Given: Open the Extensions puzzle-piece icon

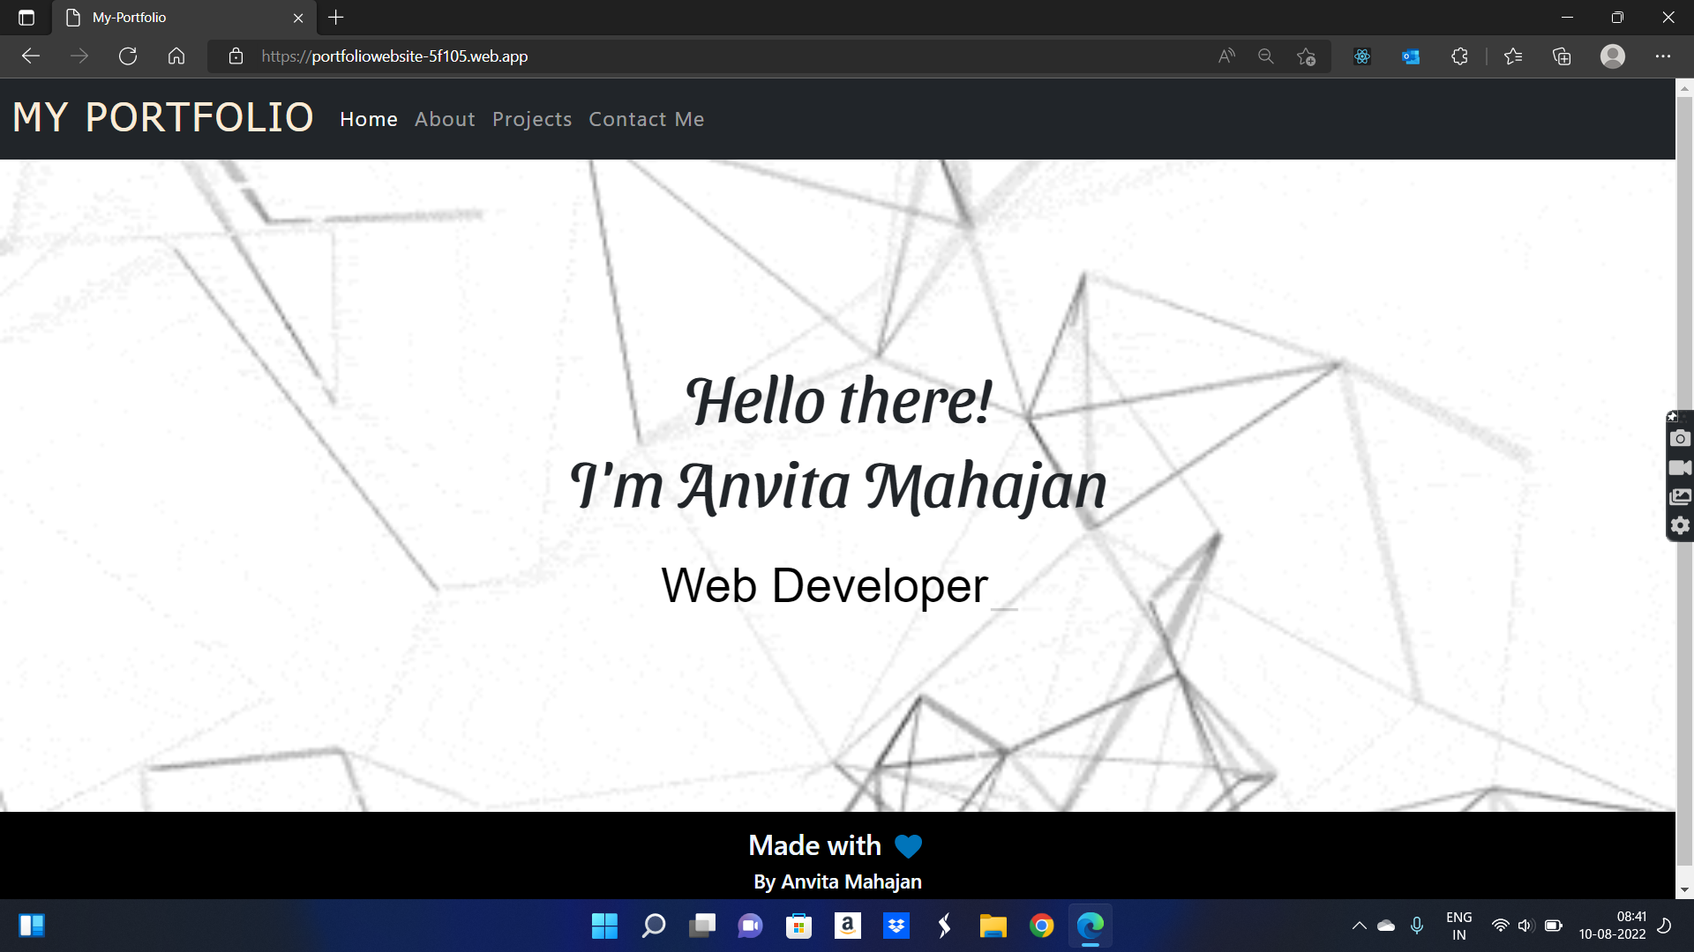Looking at the screenshot, I should pos(1459,56).
